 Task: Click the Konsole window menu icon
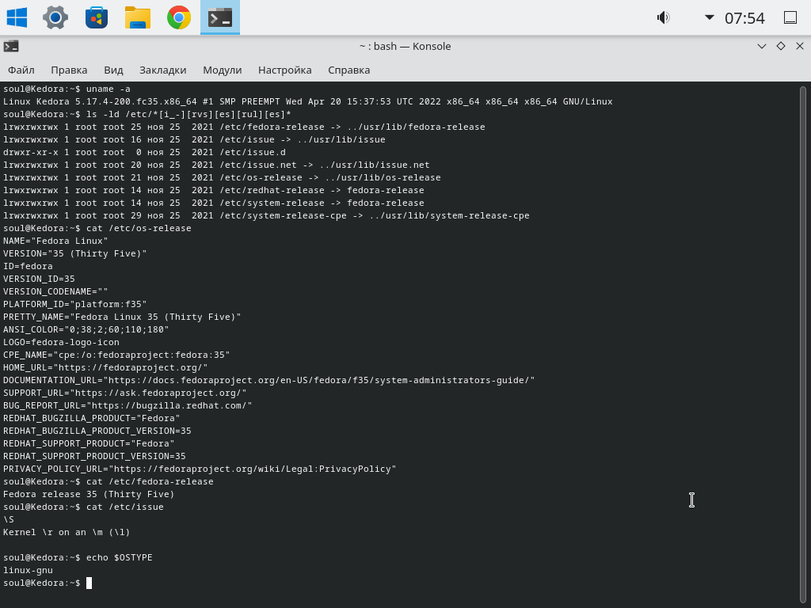point(11,46)
